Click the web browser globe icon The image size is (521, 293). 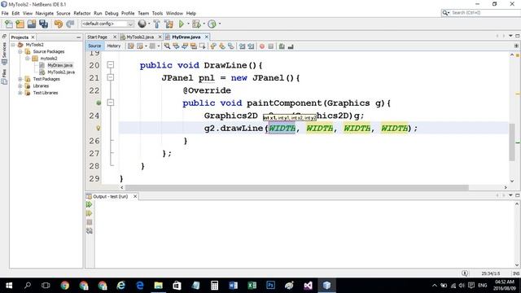pyautogui.click(x=142, y=24)
